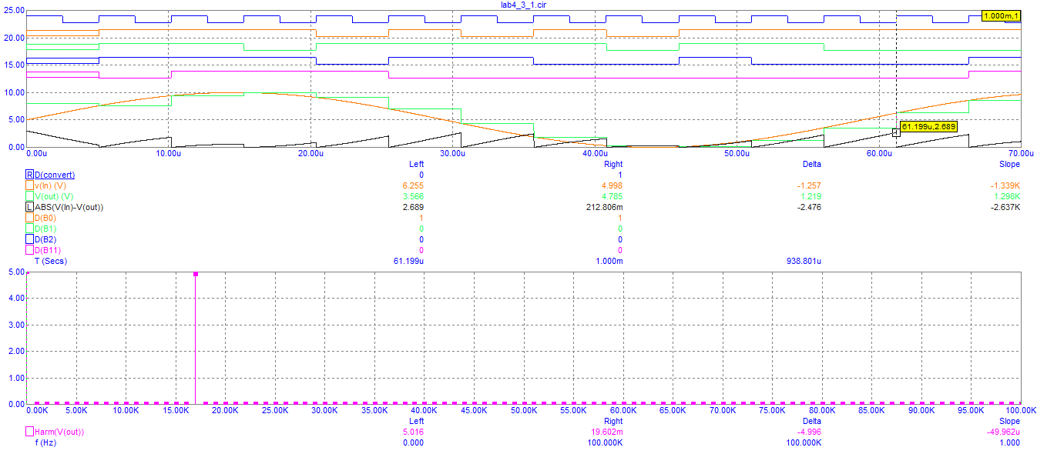The image size is (1037, 454).
Task: Click the Right column header of harmonic plot
Action: 612,421
